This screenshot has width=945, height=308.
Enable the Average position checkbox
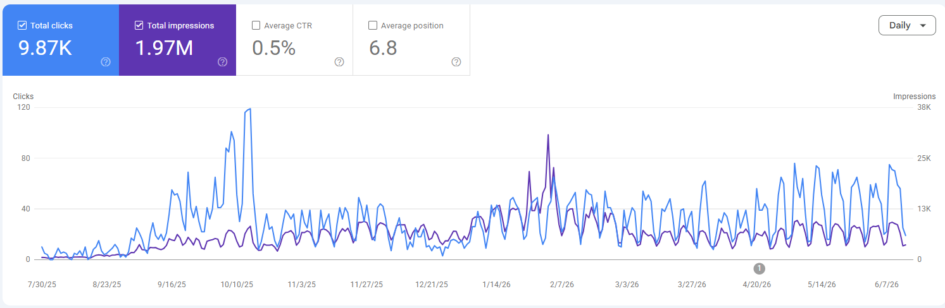[x=373, y=26]
